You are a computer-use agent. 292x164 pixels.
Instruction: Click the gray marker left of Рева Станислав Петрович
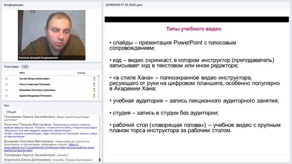tap(6, 84)
